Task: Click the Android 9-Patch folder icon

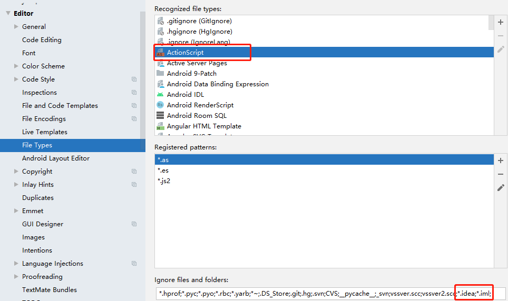Action: click(160, 73)
